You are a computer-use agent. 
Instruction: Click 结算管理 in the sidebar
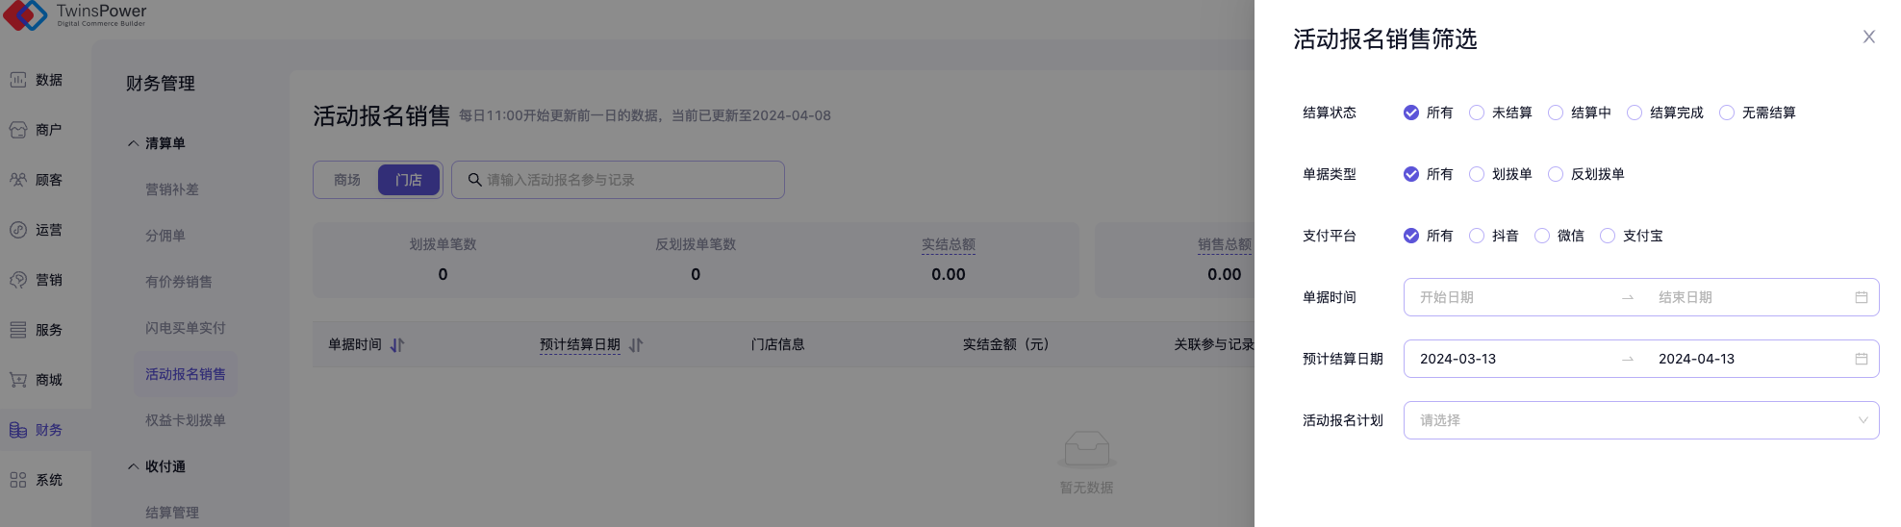[172, 513]
